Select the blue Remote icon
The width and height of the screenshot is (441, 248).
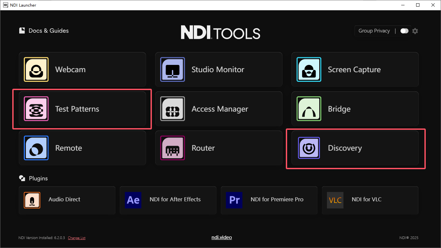coord(36,148)
